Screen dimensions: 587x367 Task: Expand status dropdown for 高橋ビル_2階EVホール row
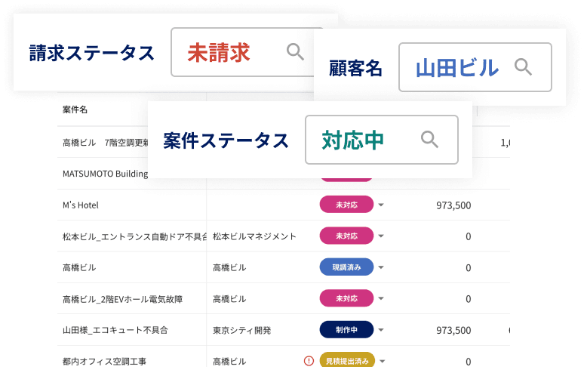[381, 299]
